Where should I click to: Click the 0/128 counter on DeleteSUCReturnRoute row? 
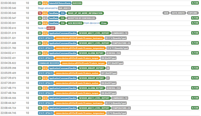click(x=195, y=3)
